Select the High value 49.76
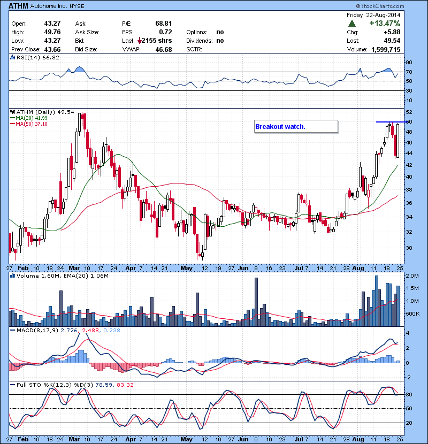428x444 pixels. tap(52, 32)
